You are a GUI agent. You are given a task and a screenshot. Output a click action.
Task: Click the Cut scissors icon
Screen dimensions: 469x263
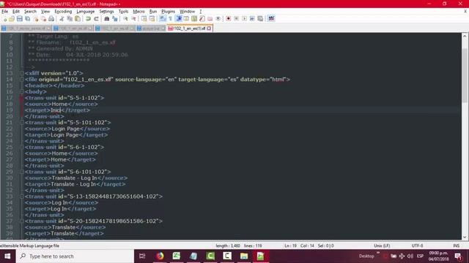tap(62, 18)
